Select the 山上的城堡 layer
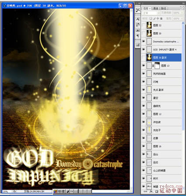Screen dimensions: 186x196 [161, 171]
